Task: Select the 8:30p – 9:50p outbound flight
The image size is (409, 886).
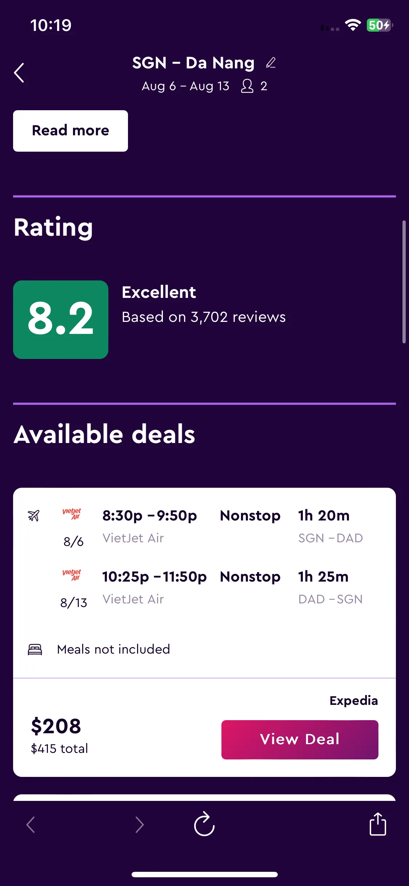Action: tap(150, 516)
